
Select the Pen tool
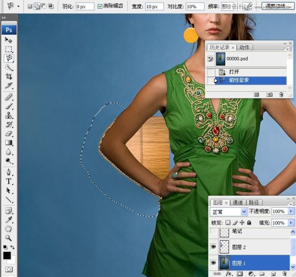(9, 172)
